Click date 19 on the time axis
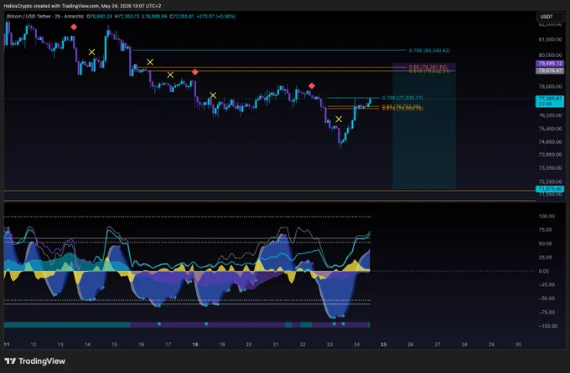Screen dimensions: 570x373 coord(222,345)
